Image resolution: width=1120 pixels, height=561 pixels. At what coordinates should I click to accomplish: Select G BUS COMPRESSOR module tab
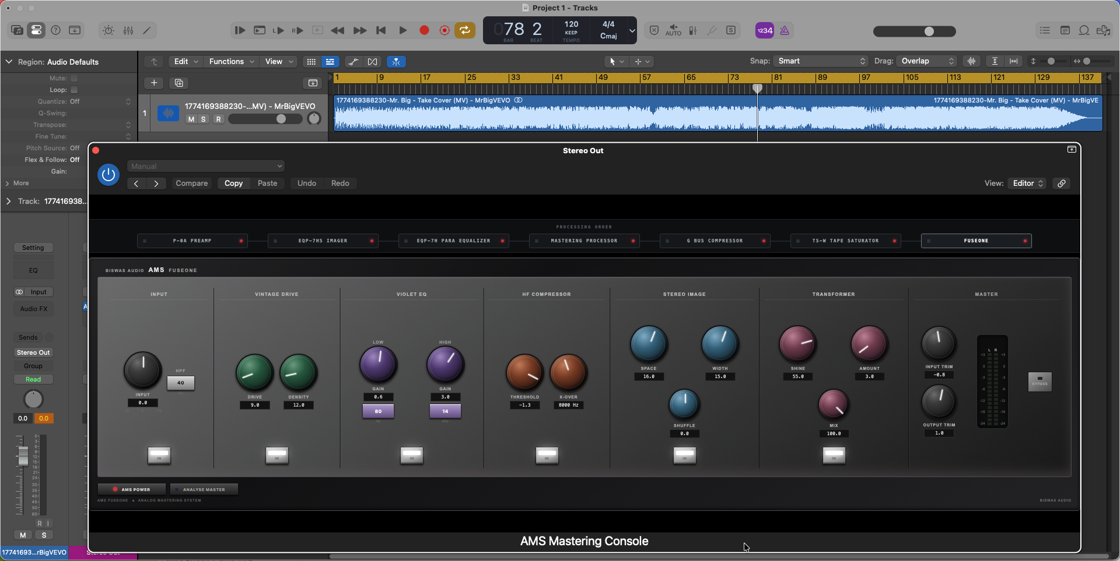[x=715, y=241]
